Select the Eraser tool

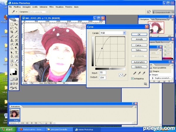[x=12, y=44]
